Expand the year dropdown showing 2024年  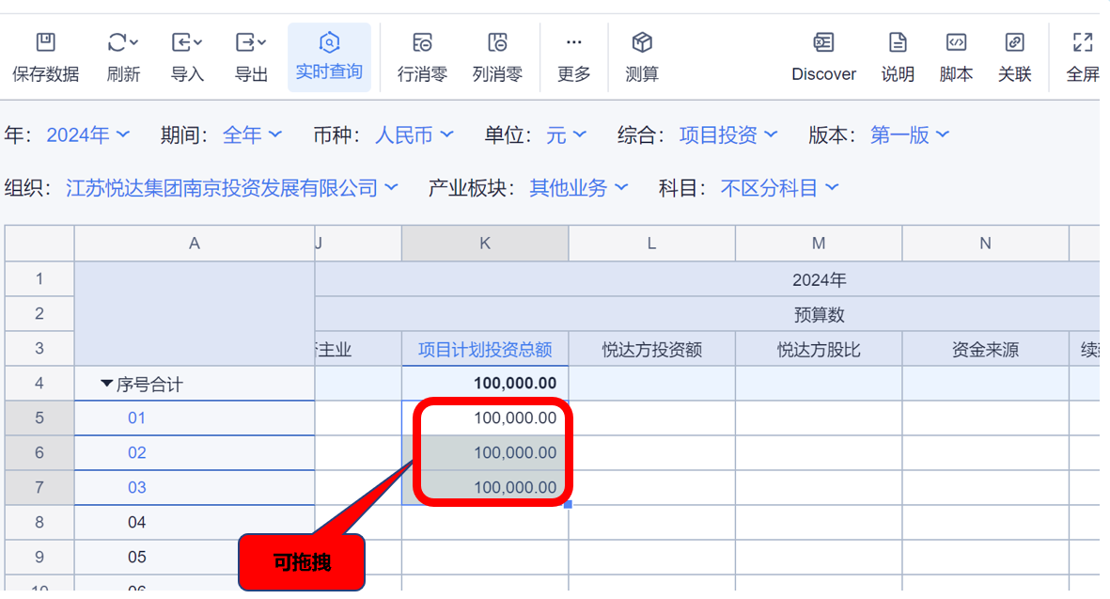(x=88, y=135)
